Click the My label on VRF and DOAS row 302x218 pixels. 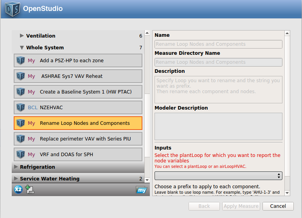pos(31,155)
